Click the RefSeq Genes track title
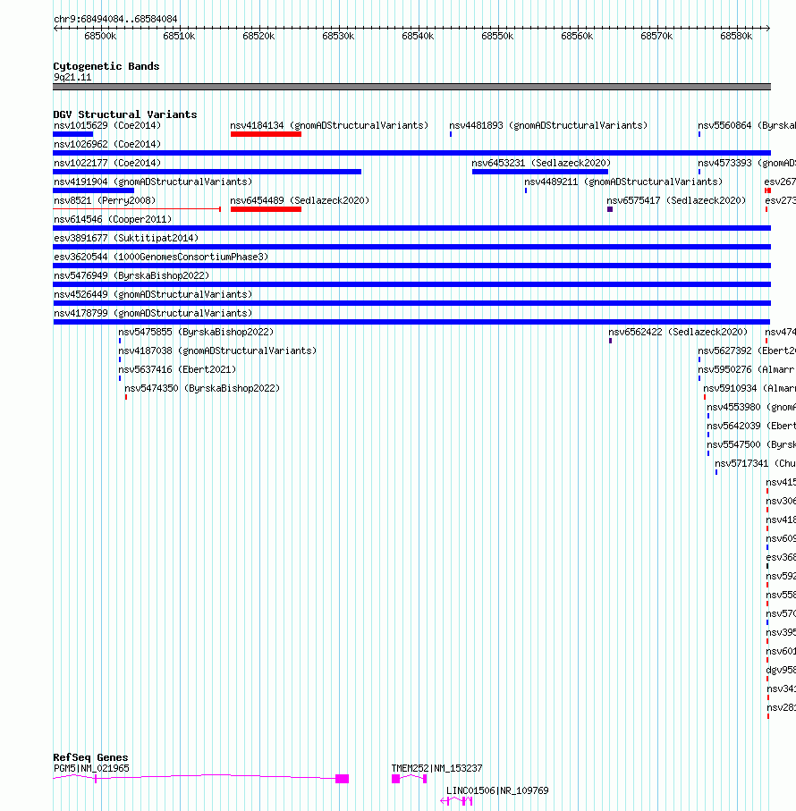Viewport: 796px width, 811px height. point(90,757)
